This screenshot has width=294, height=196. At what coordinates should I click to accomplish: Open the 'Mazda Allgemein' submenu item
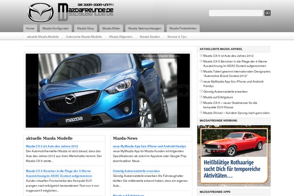(x=121, y=37)
